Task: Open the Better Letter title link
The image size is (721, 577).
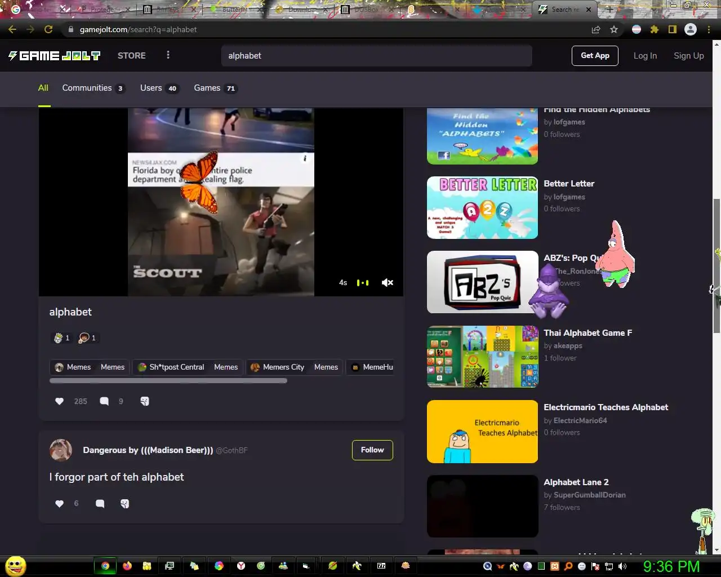Action: coord(569,184)
